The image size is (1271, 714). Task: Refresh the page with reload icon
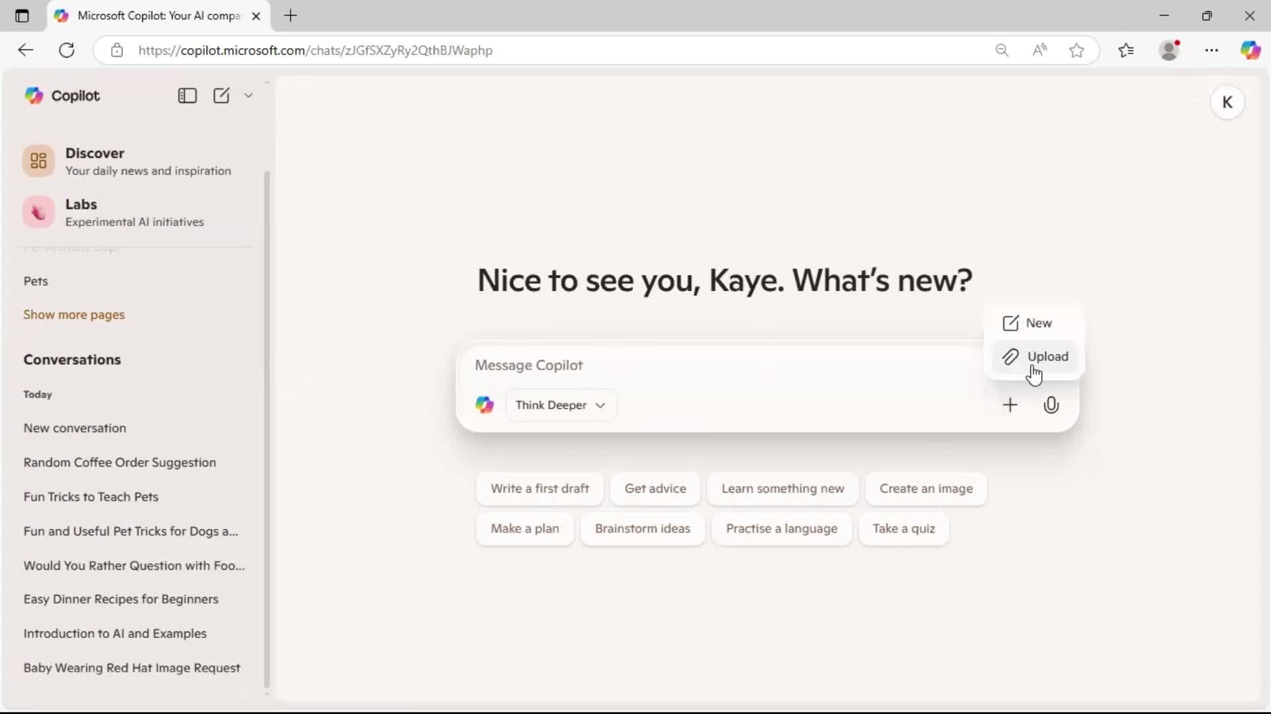point(67,50)
